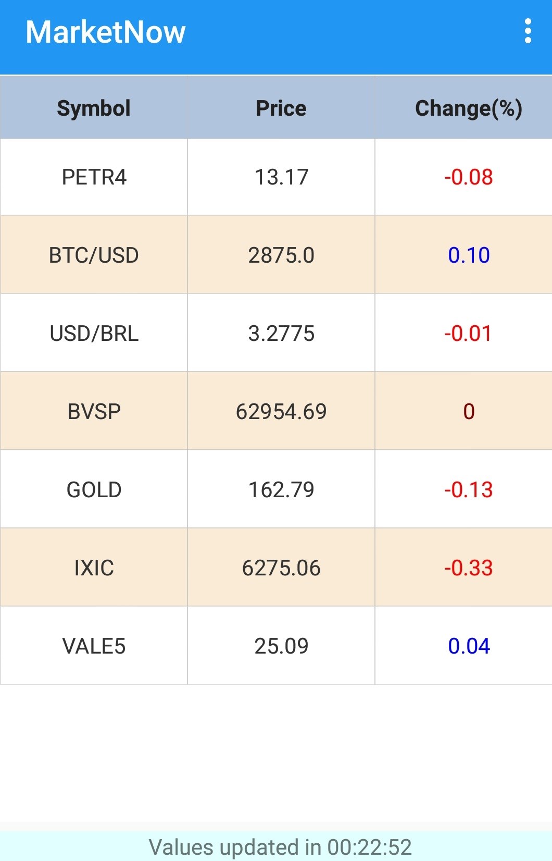
Task: Select the Change(%) column header
Action: 468,108
